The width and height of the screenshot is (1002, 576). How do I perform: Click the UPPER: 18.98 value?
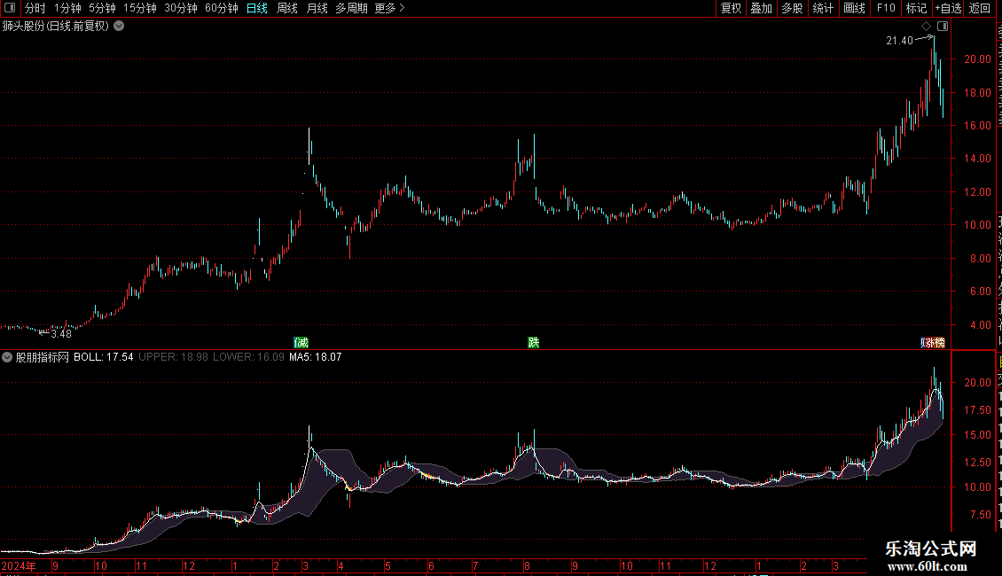(173, 357)
